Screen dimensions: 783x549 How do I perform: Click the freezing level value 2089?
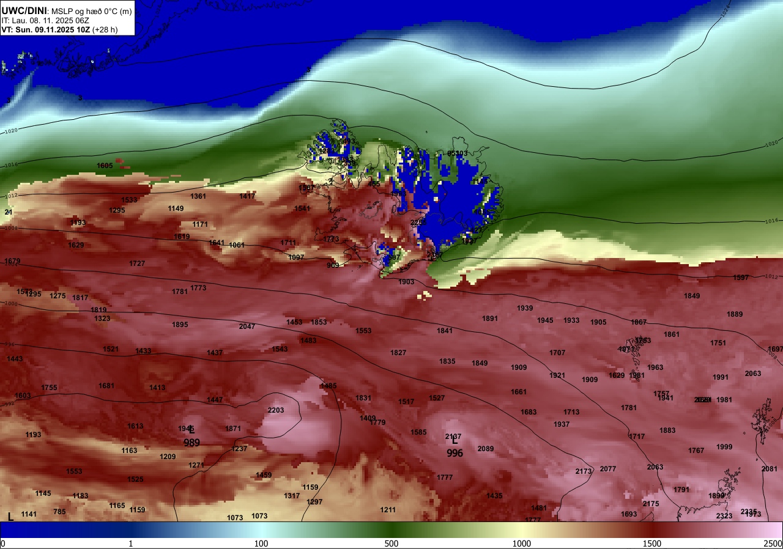pos(486,449)
